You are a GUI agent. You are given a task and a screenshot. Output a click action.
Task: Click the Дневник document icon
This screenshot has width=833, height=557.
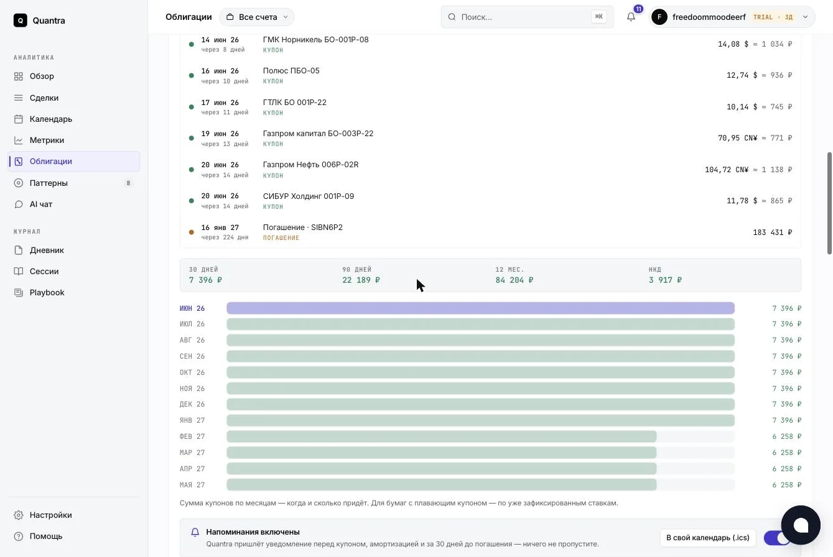coord(19,250)
